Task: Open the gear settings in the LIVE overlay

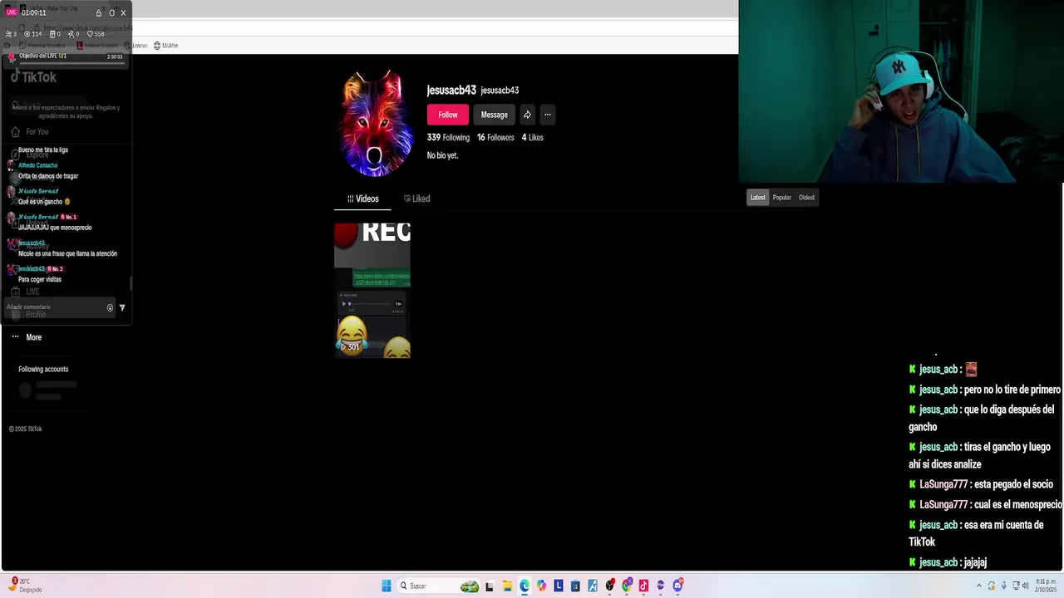Action: (111, 12)
